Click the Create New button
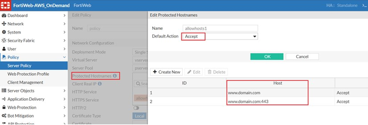 166,72
